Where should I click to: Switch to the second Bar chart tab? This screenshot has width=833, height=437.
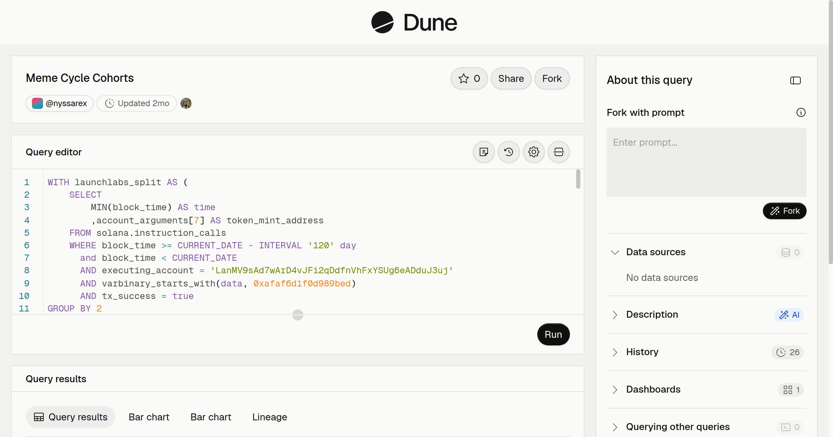click(x=211, y=417)
